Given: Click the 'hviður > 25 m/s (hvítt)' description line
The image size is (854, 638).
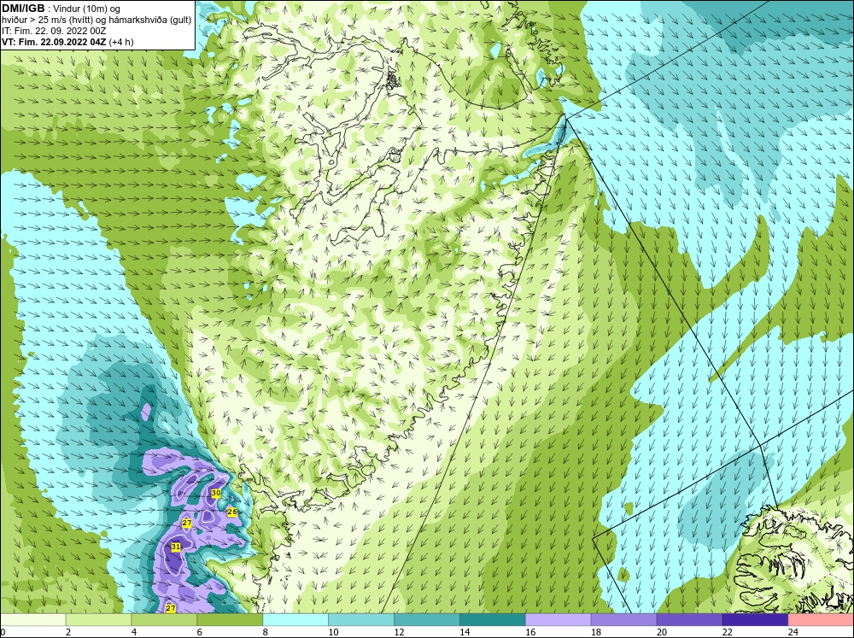Looking at the screenshot, I should tap(97, 20).
